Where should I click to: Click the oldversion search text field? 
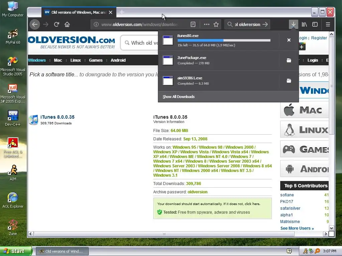click(247, 24)
